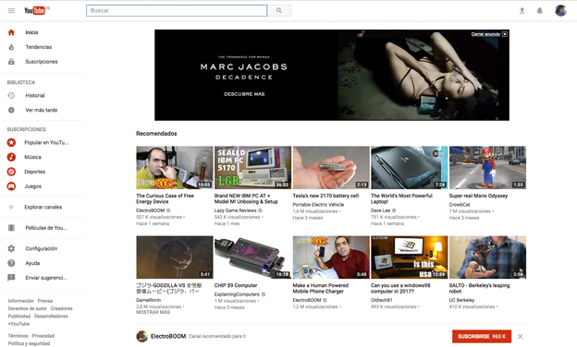Click the Películas de YouTube film icon
Screen dimensions: 577x347
[11, 228]
